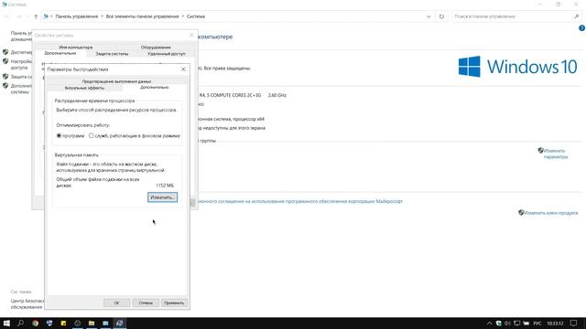Open the blue help question icon
The width and height of the screenshot is (586, 329).
pos(582,28)
